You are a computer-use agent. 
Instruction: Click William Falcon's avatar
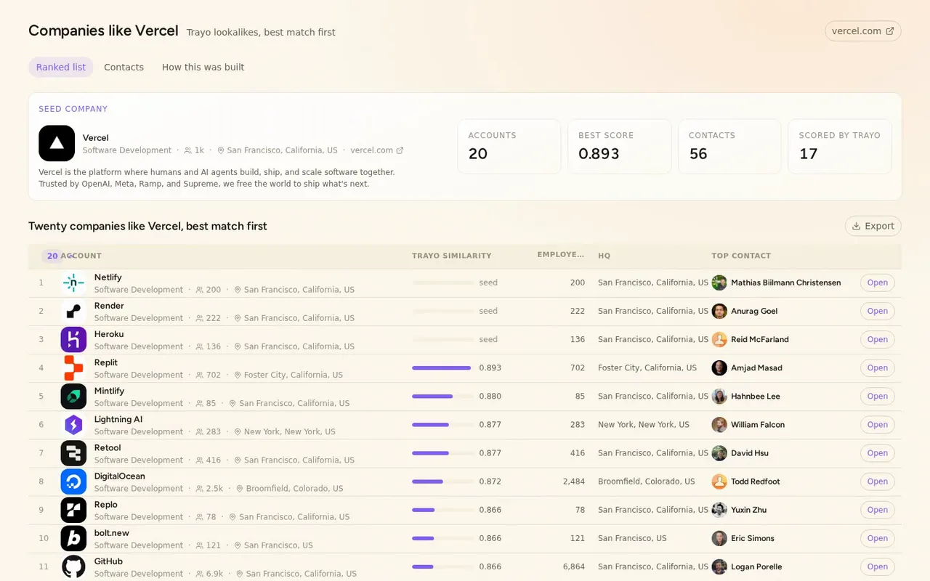pos(719,425)
